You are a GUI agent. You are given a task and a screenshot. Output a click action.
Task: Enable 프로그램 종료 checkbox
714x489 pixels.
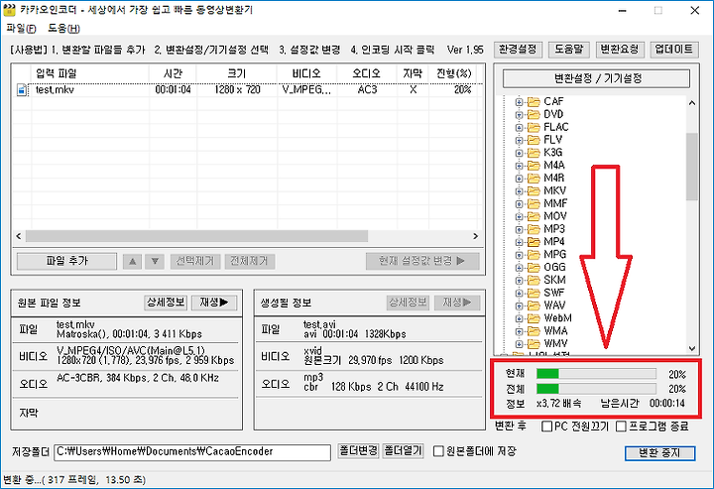(x=621, y=427)
